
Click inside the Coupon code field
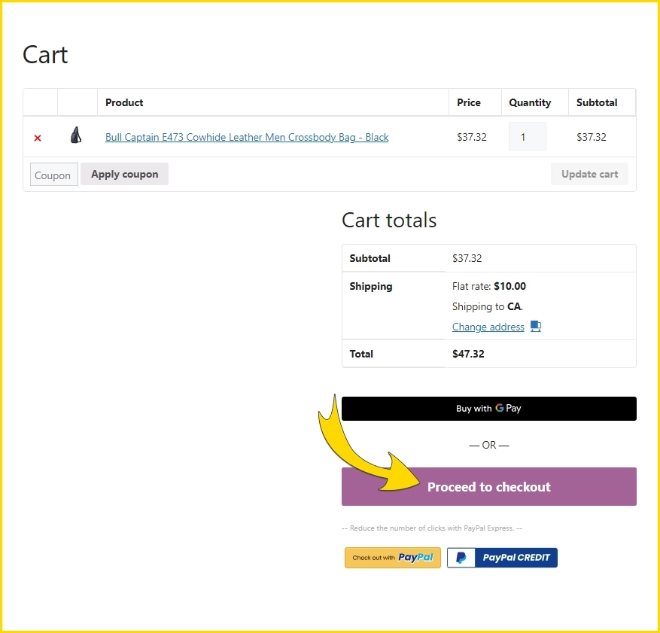(53, 174)
